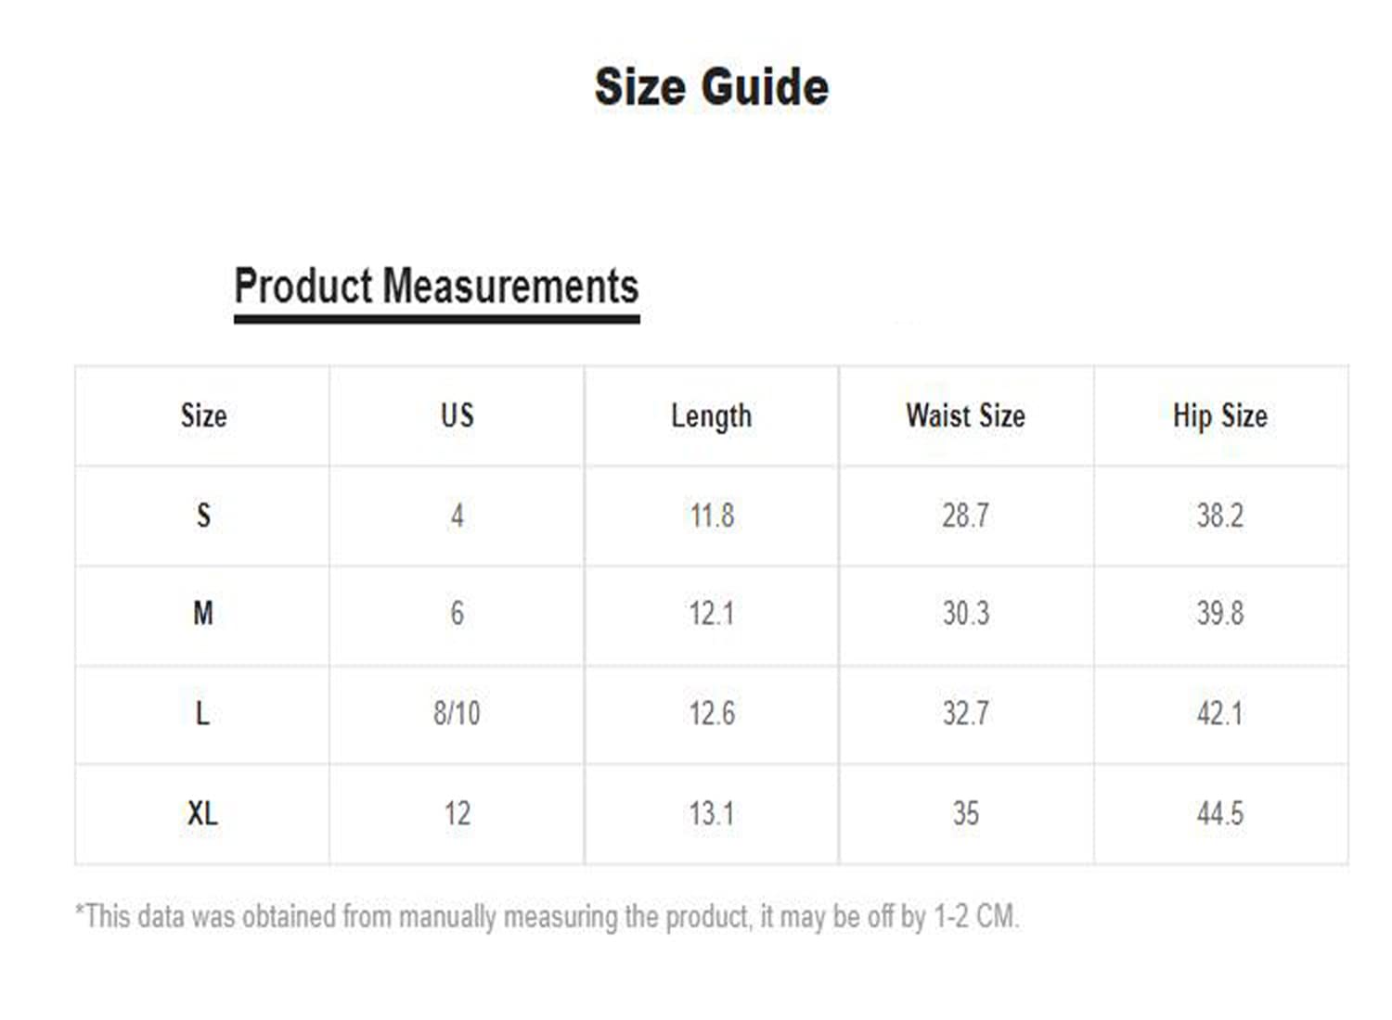
Task: Click the 44.5 hip size cell
Action: 1219,814
